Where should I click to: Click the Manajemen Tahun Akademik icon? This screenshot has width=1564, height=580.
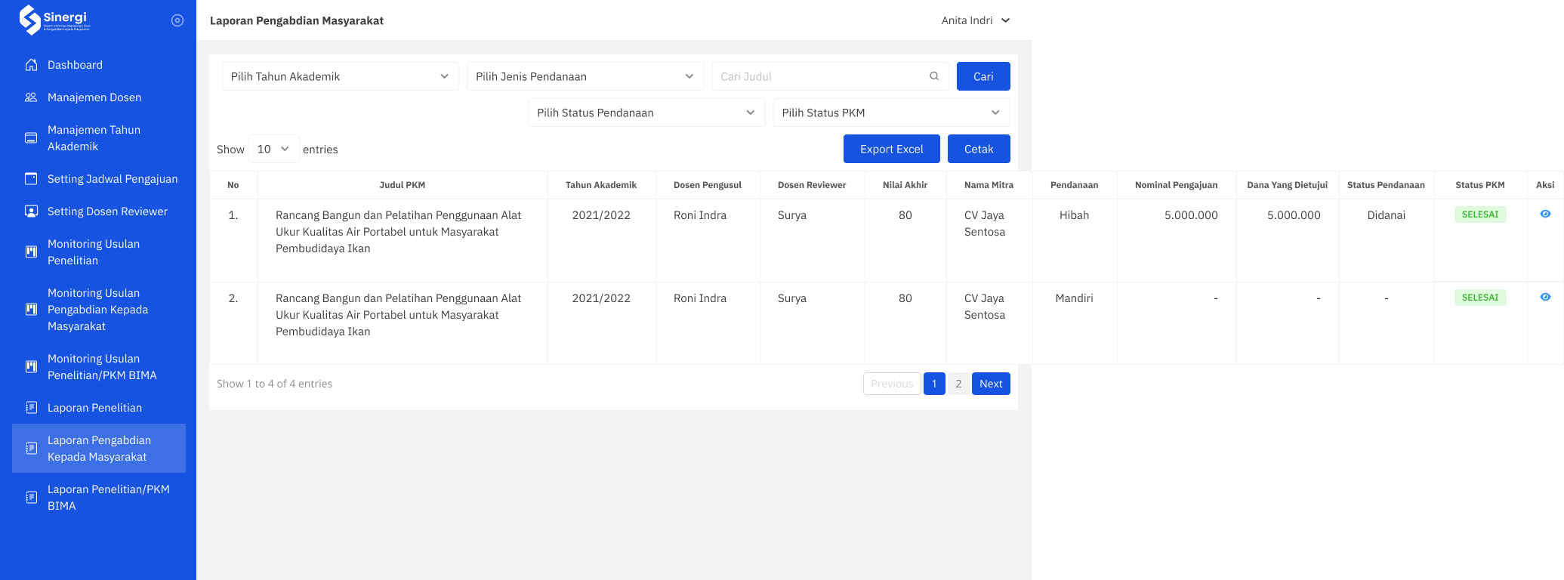pos(31,138)
